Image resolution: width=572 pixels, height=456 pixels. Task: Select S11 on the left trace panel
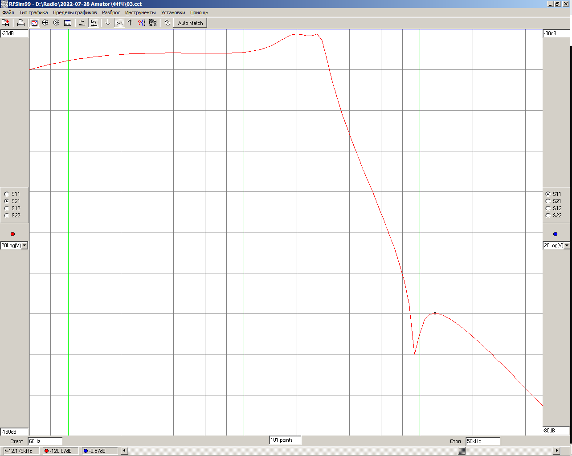7,194
